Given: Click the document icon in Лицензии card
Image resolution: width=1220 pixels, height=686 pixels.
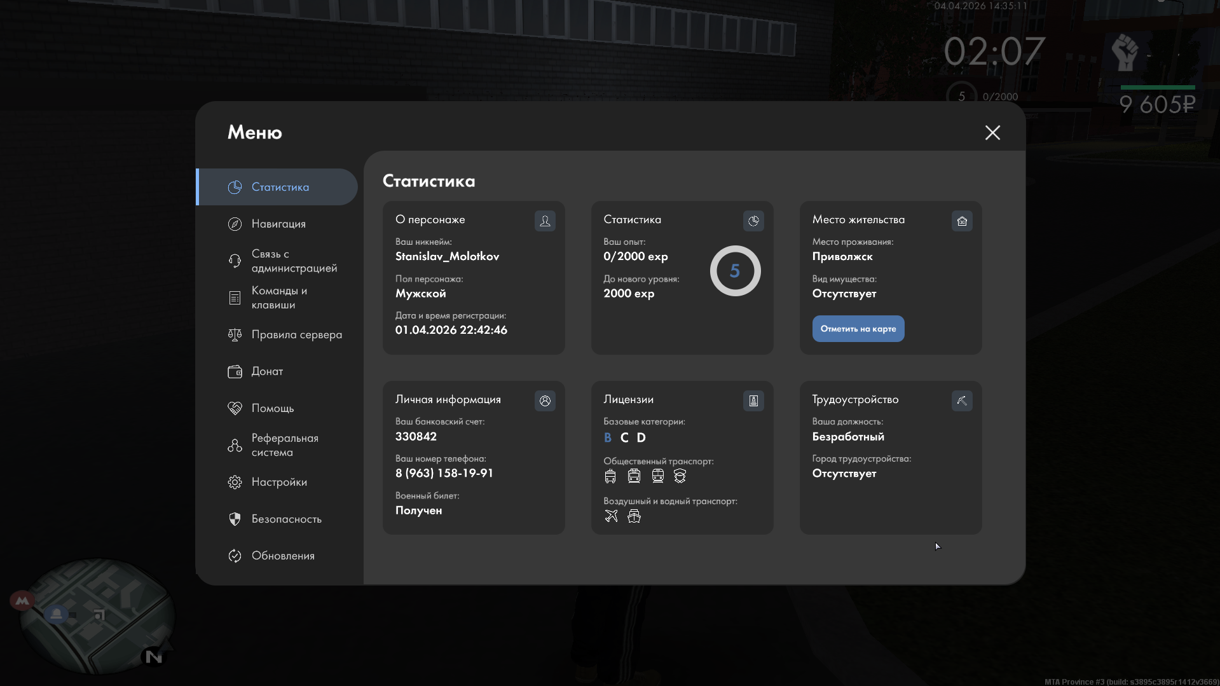Looking at the screenshot, I should click(x=753, y=401).
